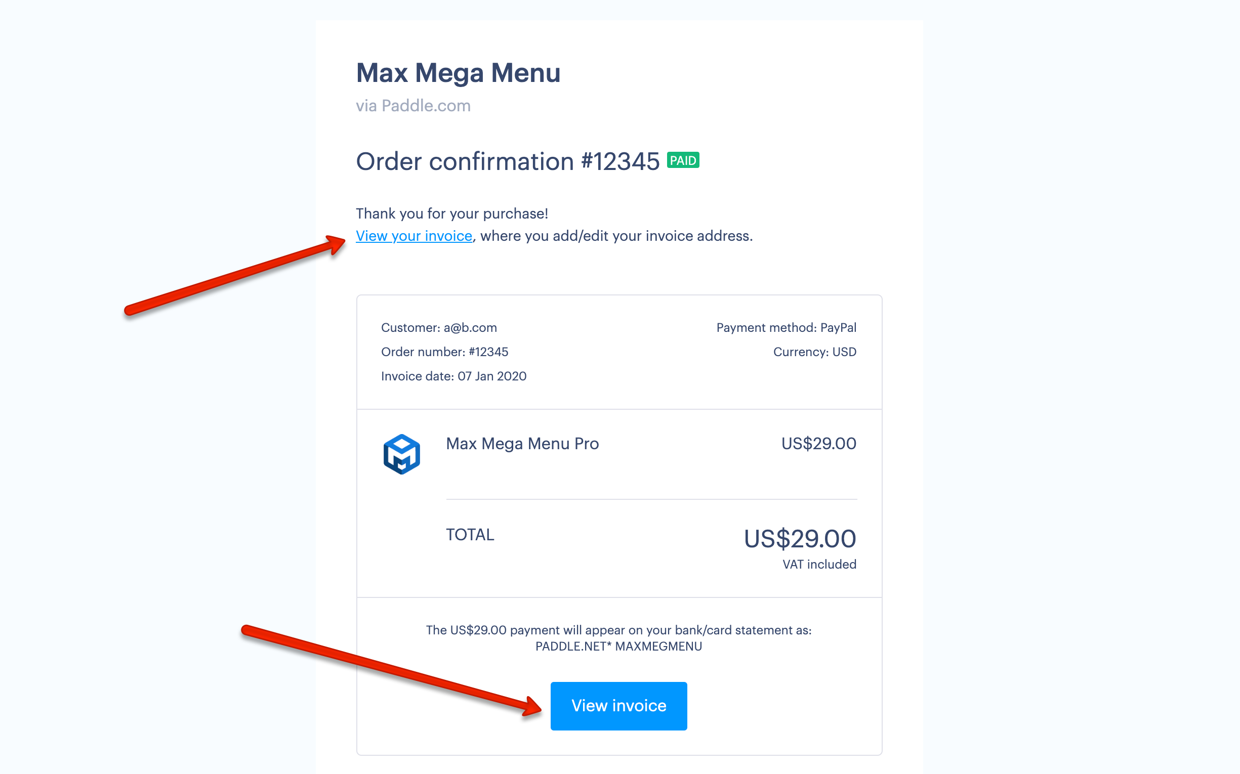1240x774 pixels.
Task: Click the green PAID badge
Action: [683, 161]
